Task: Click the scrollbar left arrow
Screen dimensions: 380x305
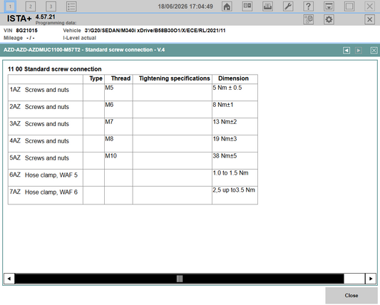Action: (9, 279)
